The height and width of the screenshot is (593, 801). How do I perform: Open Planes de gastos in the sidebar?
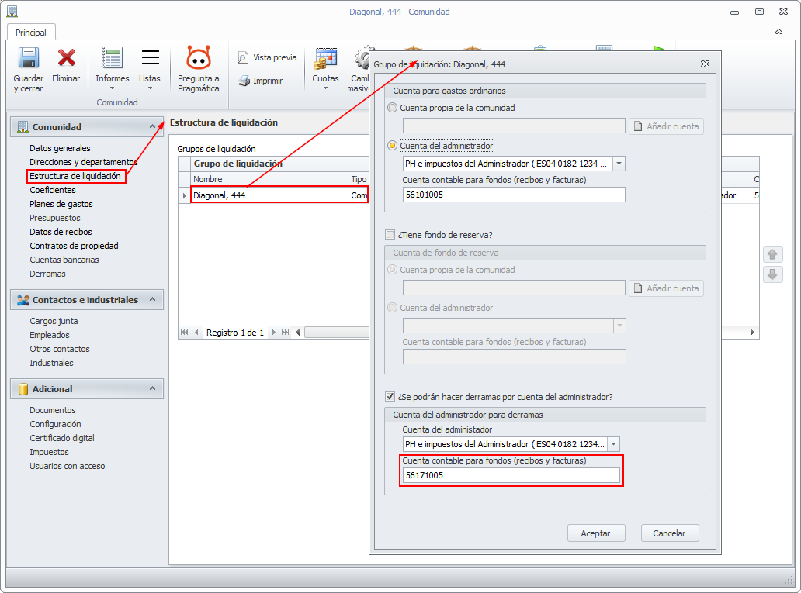61,204
